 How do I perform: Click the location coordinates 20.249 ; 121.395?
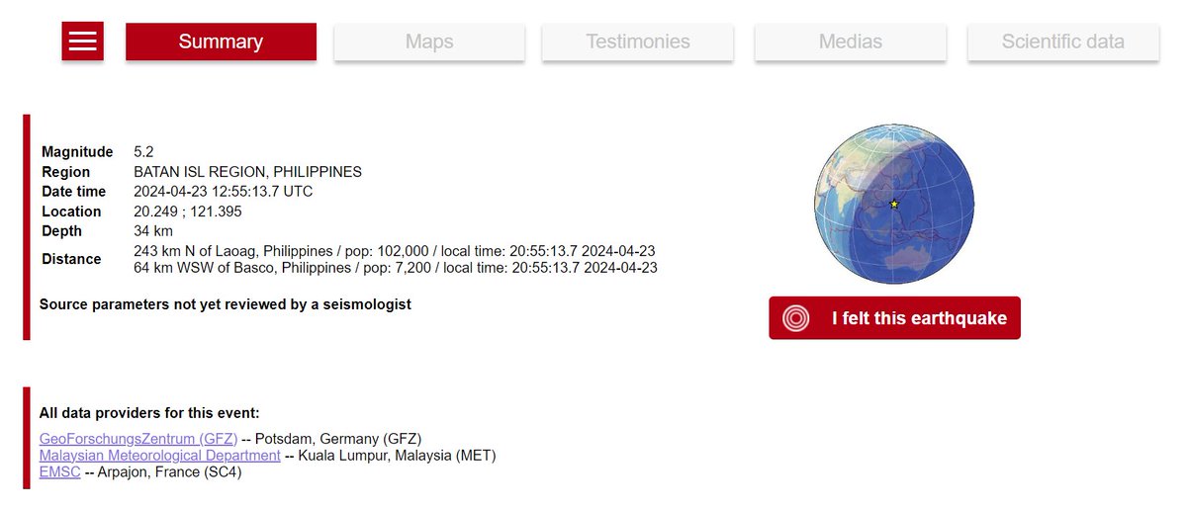[x=188, y=212]
